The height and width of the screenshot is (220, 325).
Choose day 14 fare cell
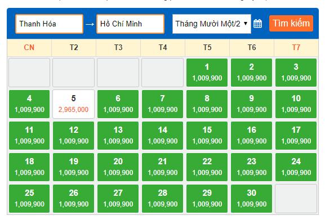[x=162, y=136]
